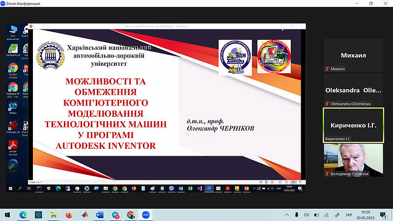Viewport: 393px width, 221px height.
Task: Open Excel in the shared screen taskbar
Action: pos(190,189)
